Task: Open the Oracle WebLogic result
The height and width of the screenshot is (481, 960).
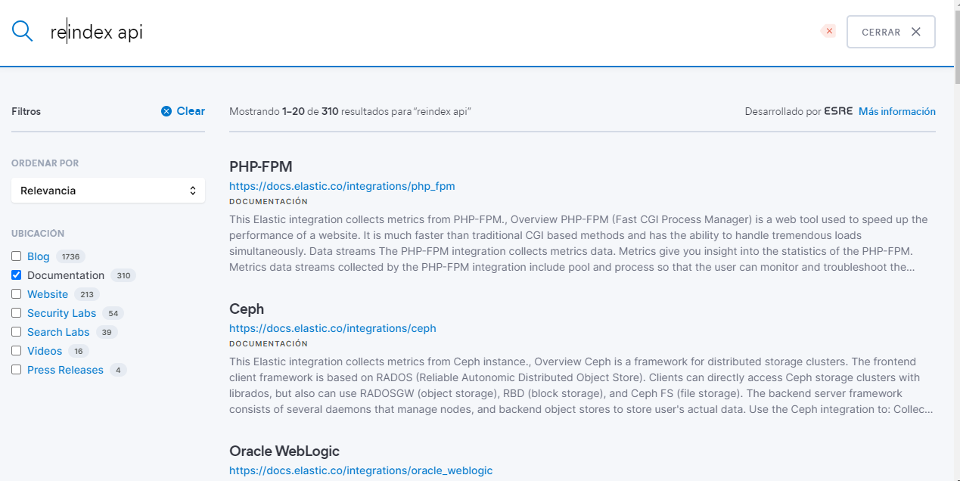Action: coord(284,451)
